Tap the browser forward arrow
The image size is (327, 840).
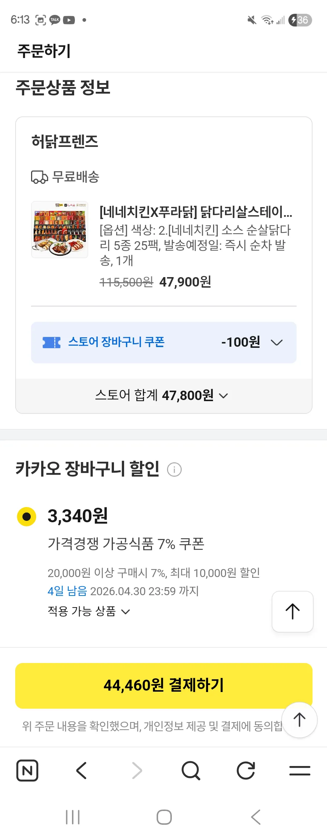[x=137, y=770]
